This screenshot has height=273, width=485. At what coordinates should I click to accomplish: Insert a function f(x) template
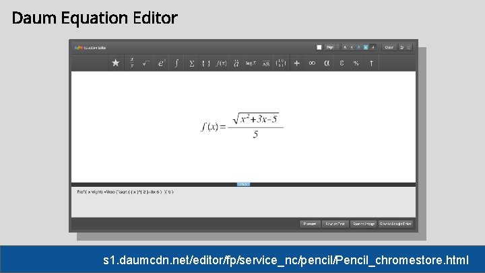[221, 63]
